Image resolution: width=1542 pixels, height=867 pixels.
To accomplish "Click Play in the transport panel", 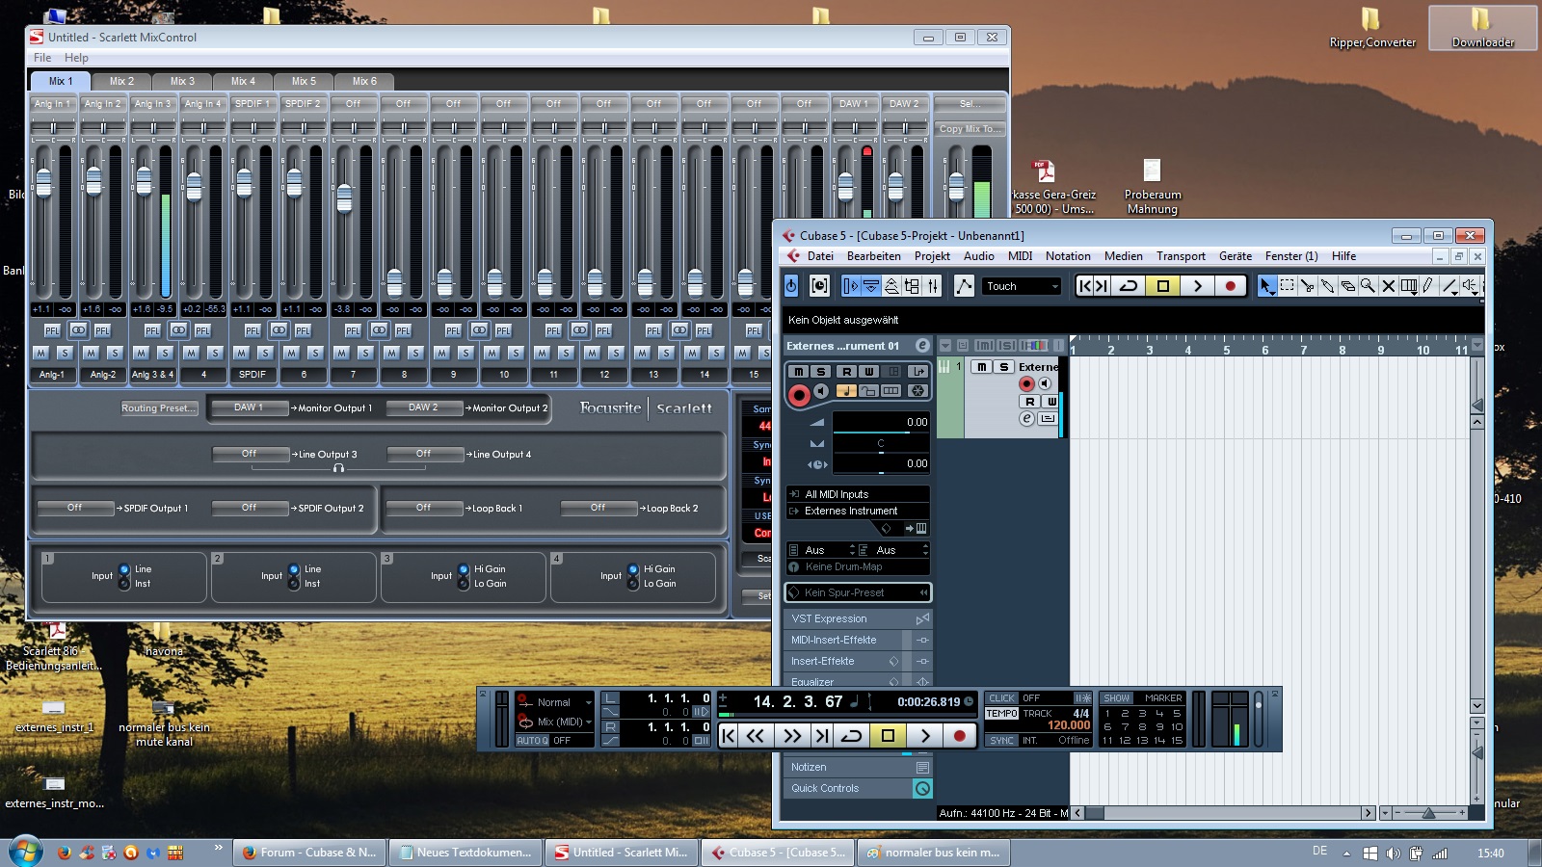I will tap(924, 736).
